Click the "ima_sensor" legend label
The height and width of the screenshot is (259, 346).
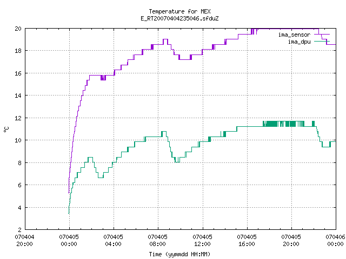click(x=294, y=35)
